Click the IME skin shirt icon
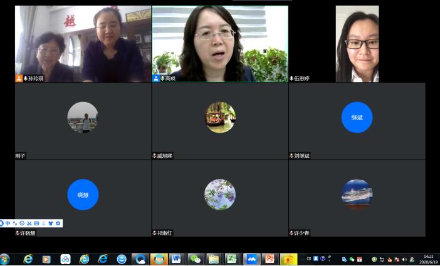This screenshot has width=440, height=266. point(51,223)
